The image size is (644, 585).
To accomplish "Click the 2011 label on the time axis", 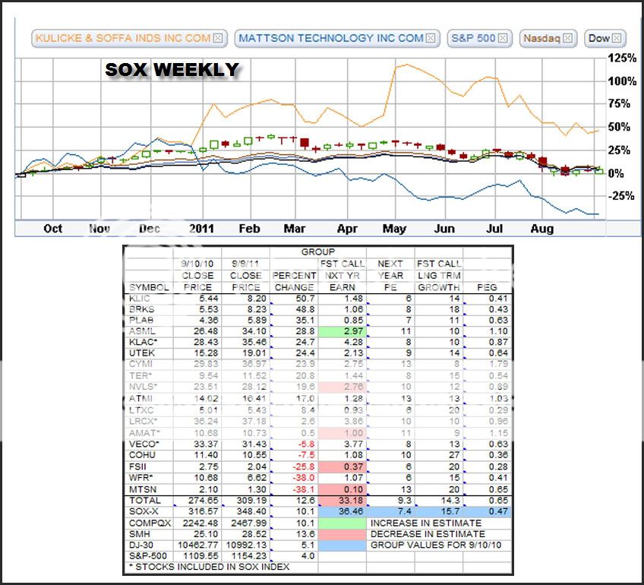I will click(x=199, y=229).
